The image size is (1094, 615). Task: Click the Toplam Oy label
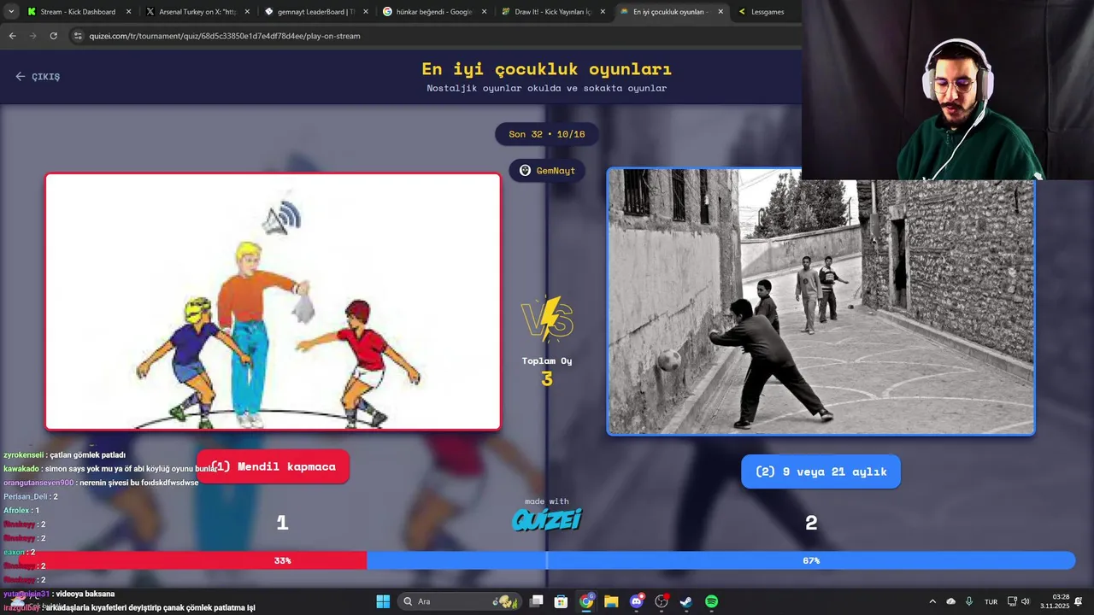pos(547,360)
